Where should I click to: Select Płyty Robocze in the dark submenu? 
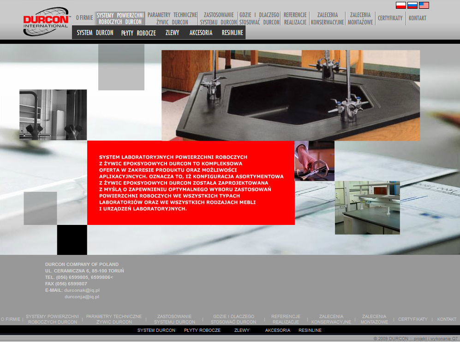[138, 33]
